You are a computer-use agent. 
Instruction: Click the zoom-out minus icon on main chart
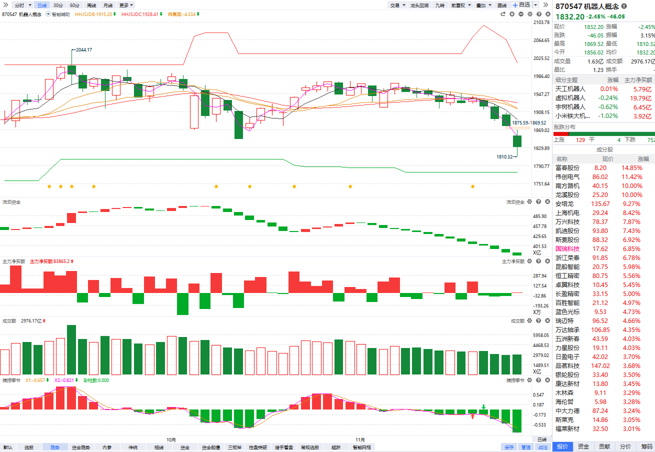(521, 14)
